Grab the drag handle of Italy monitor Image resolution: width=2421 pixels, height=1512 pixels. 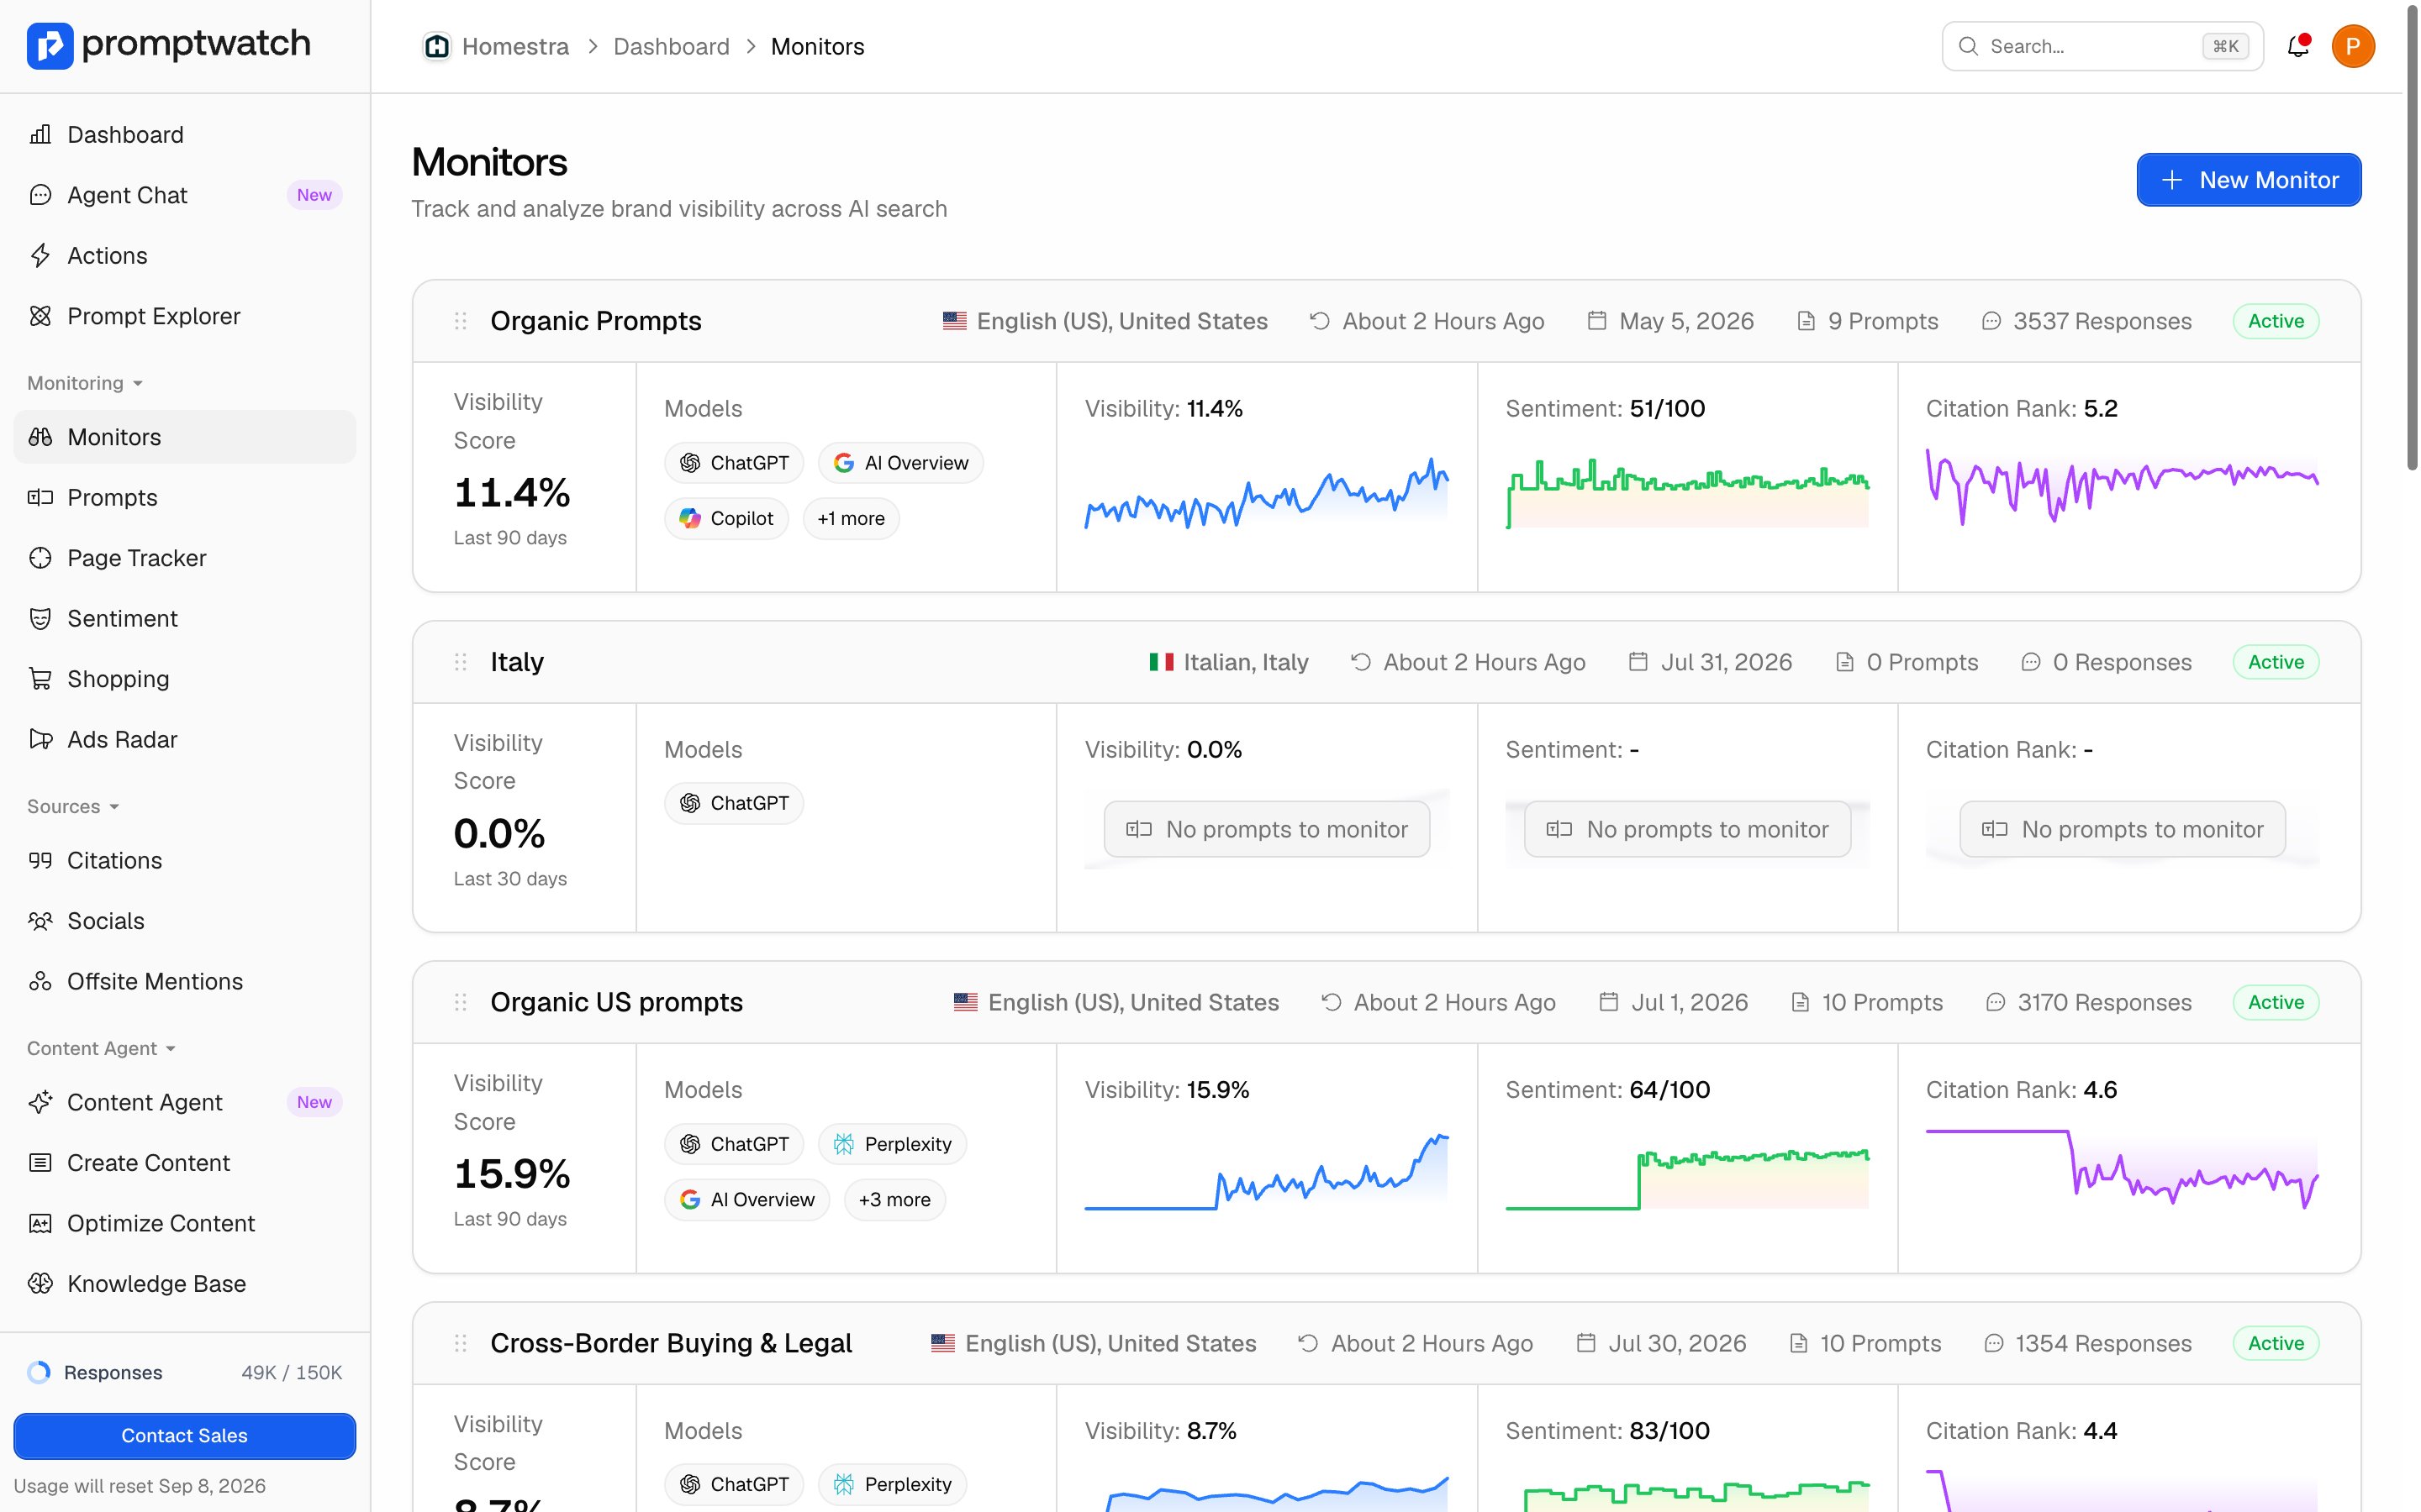[x=460, y=662]
